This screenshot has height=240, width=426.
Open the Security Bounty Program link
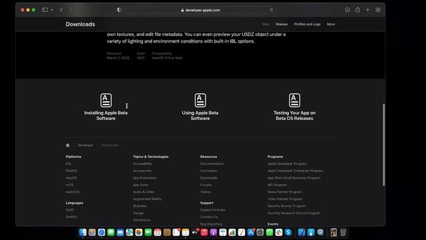pos(286,206)
